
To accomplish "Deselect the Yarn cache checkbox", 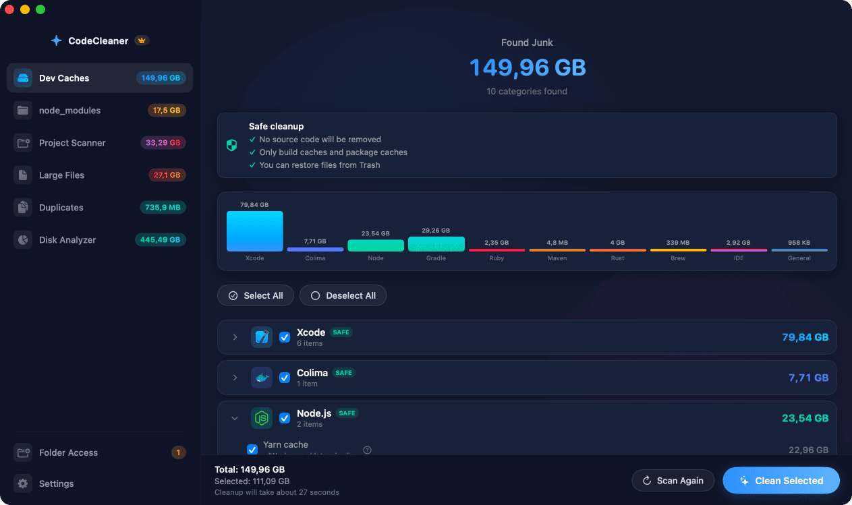I will point(252,449).
